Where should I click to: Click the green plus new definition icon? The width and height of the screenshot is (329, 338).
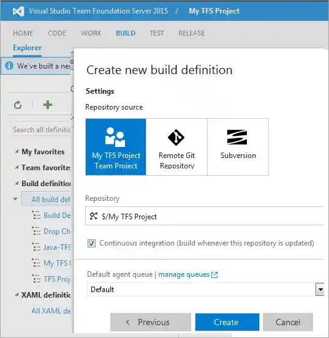tap(48, 105)
